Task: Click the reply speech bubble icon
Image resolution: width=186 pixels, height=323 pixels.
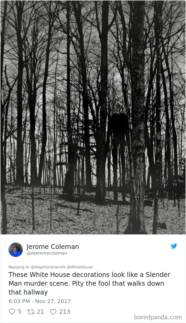Action: [12, 312]
